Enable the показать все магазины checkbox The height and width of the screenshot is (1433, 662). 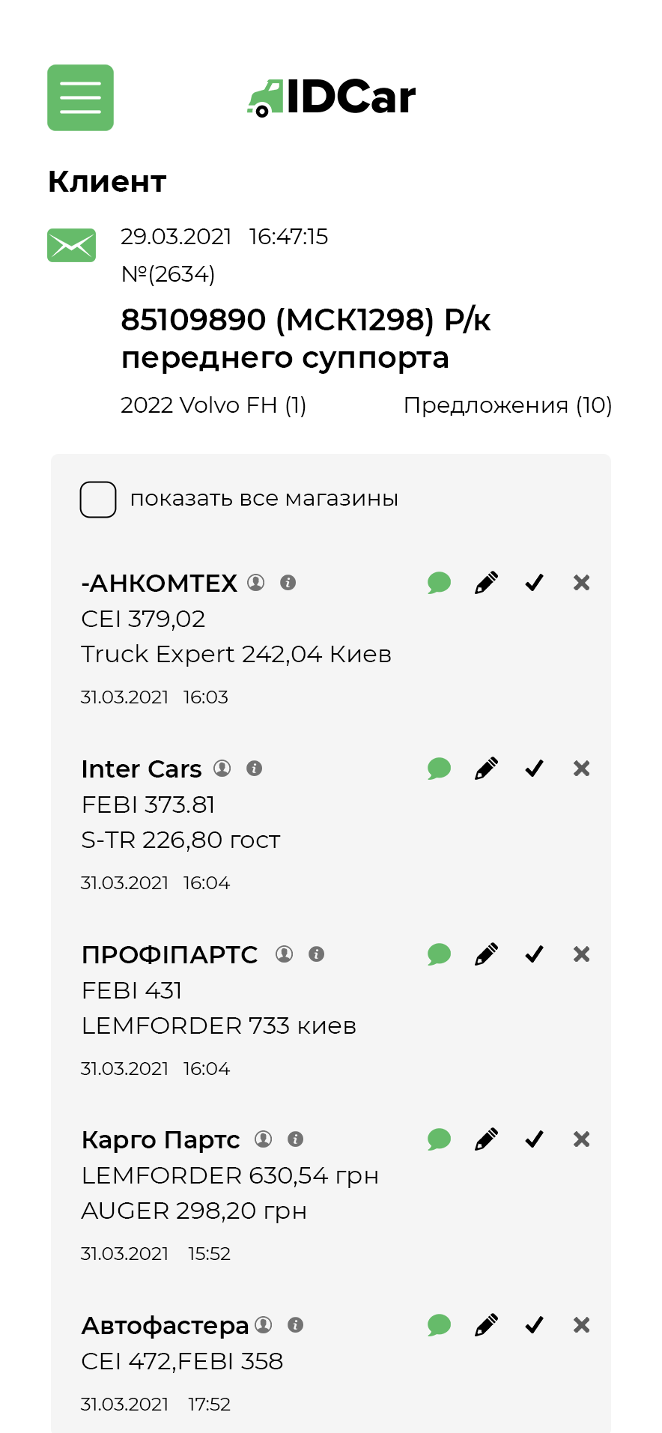click(x=98, y=500)
